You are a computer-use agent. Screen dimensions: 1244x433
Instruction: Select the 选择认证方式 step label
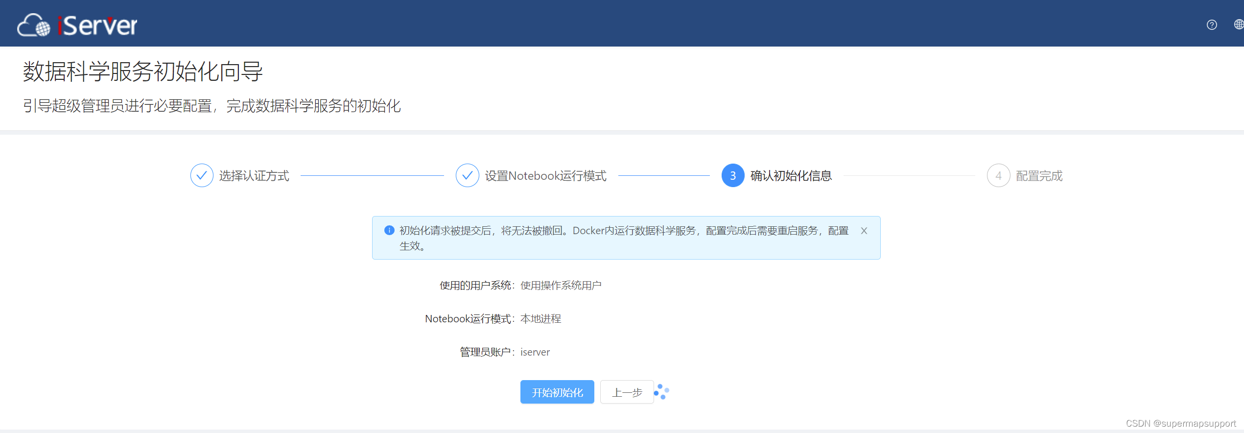pyautogui.click(x=254, y=176)
